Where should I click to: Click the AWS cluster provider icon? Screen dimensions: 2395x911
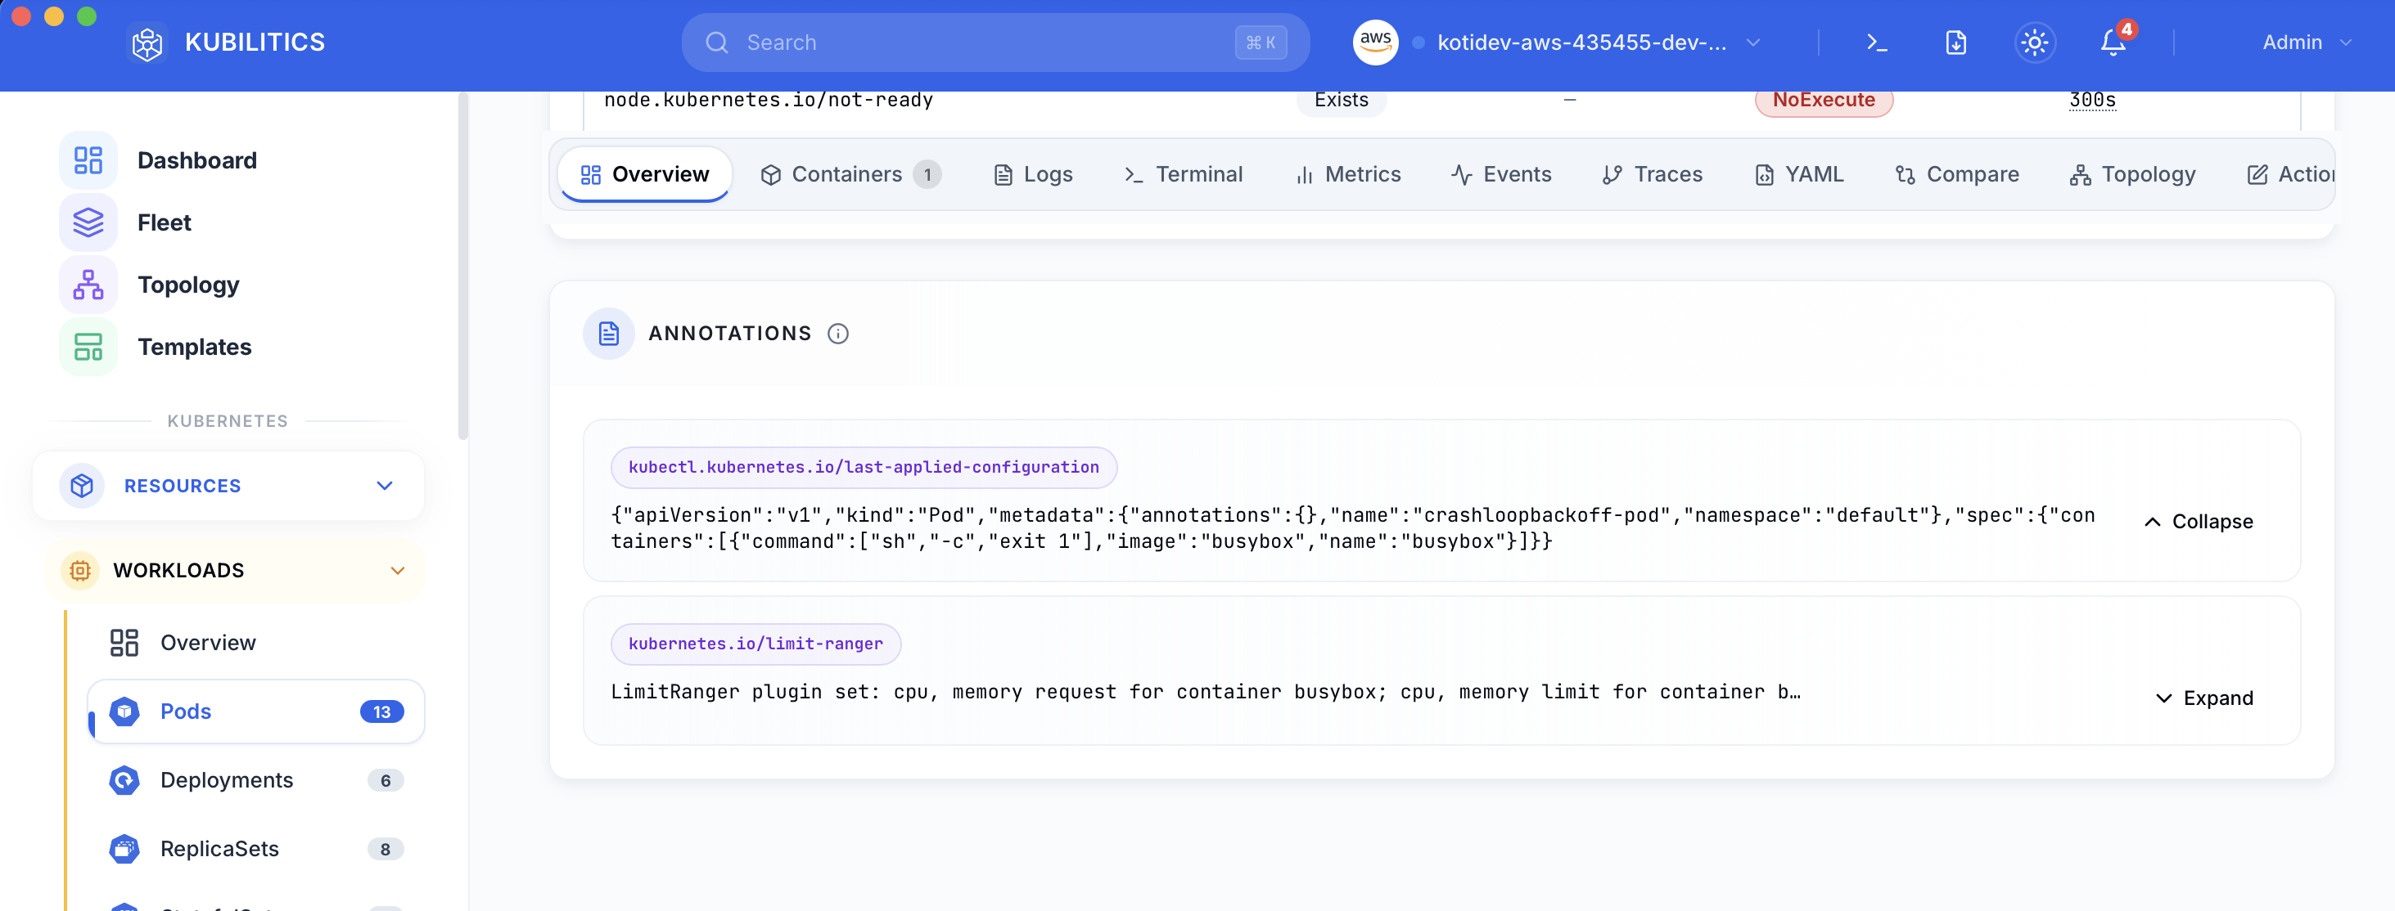point(1374,42)
